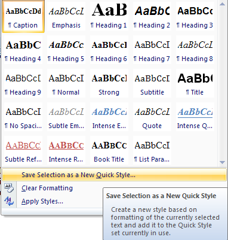Apply the Heading 5 style
This screenshot has width=228, height=240.
pyautogui.click(x=66, y=50)
